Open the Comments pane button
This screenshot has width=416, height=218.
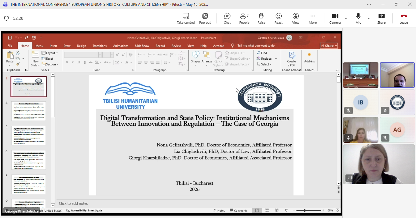239,210
